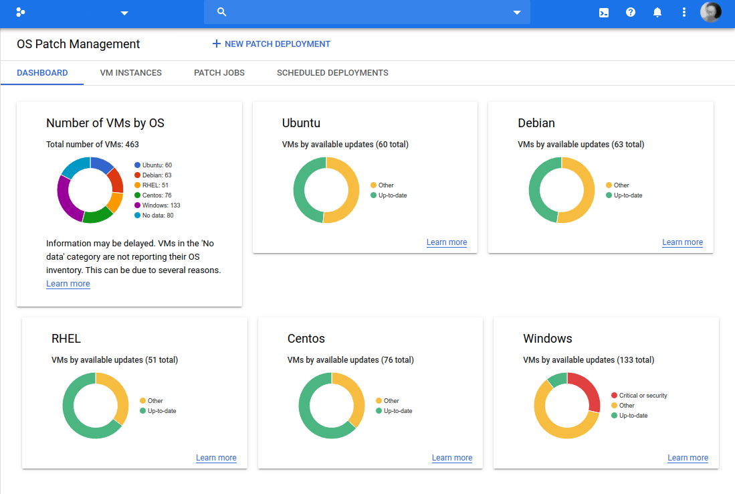The image size is (735, 494).
Task: Click the search magnifier icon
Action: 222,12
